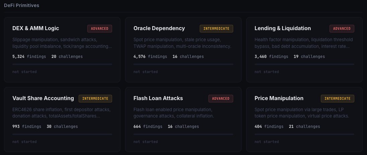Image resolution: width=367 pixels, height=155 pixels.
Task: Click the 'Flash loan enabled price manipulation' description
Action: tap(174, 113)
